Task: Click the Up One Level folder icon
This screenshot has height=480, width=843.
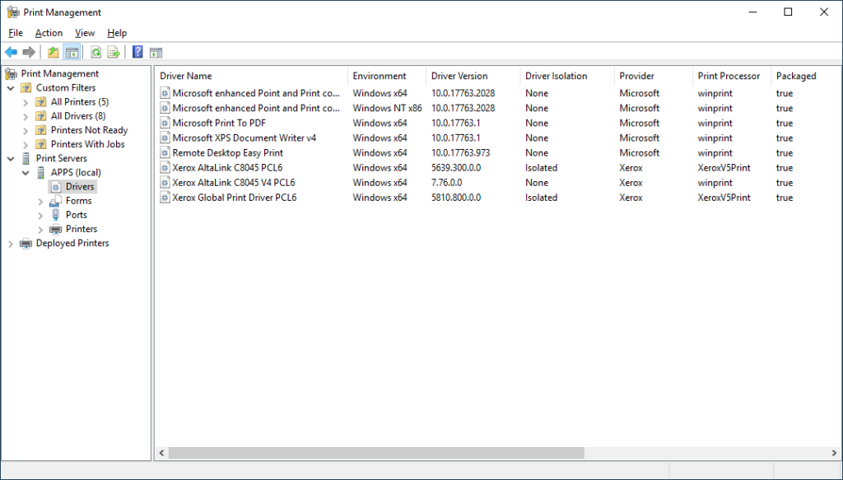Action: pos(54,53)
